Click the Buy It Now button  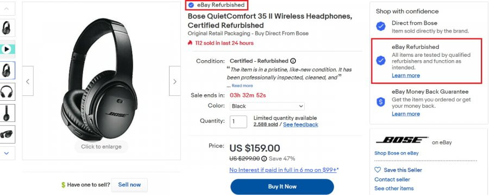point(282,186)
